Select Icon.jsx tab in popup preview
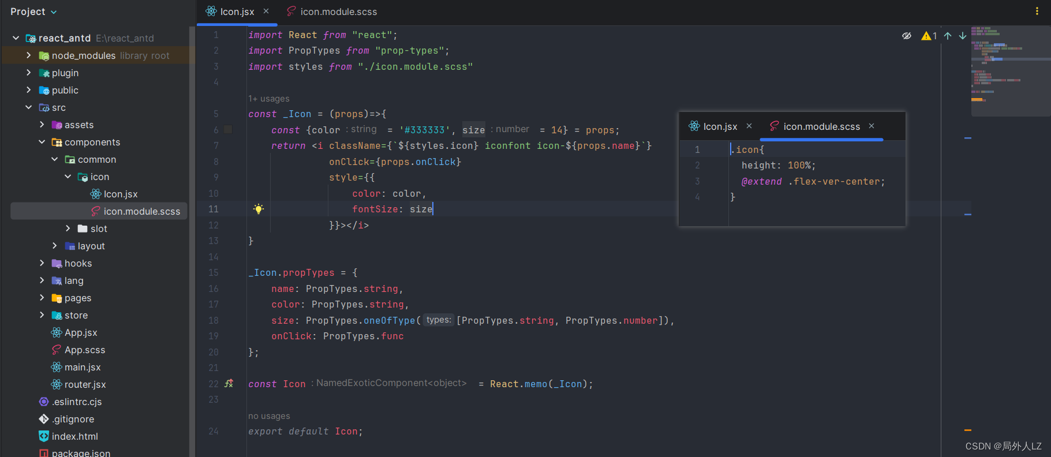 tap(713, 126)
